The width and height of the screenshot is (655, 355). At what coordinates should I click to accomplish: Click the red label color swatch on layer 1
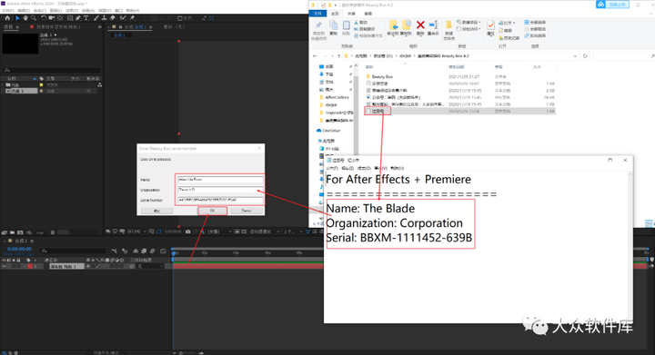point(30,266)
